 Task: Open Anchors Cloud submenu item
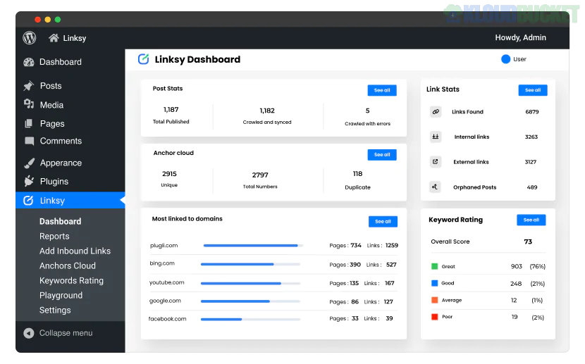68,265
